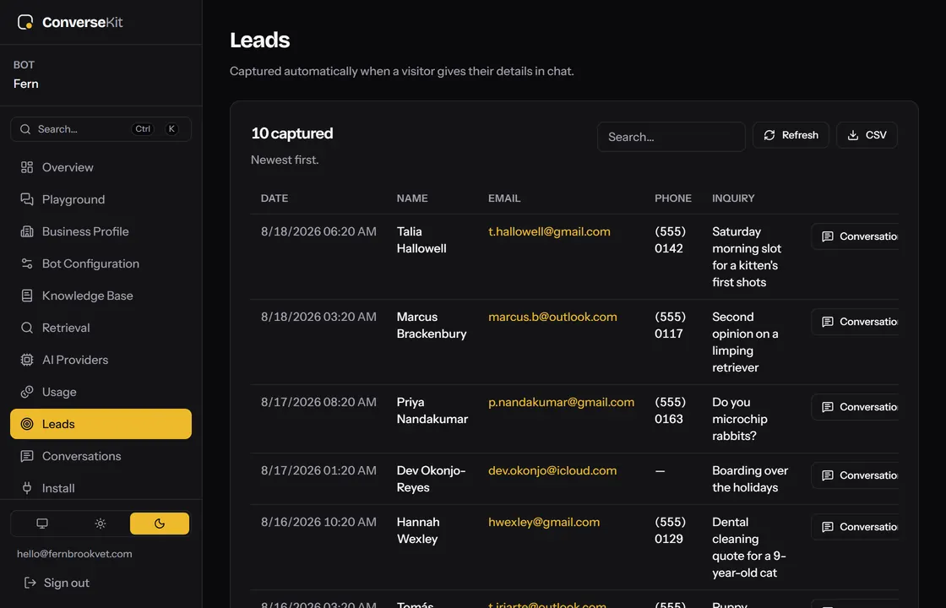Open Conversation for limping retriever inquiry
946x608 pixels.
tap(855, 322)
